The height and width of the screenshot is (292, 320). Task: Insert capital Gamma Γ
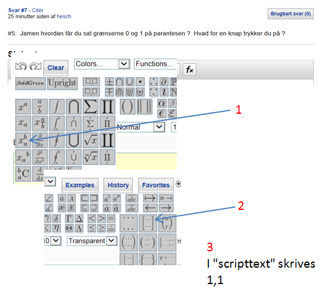[69, 218]
